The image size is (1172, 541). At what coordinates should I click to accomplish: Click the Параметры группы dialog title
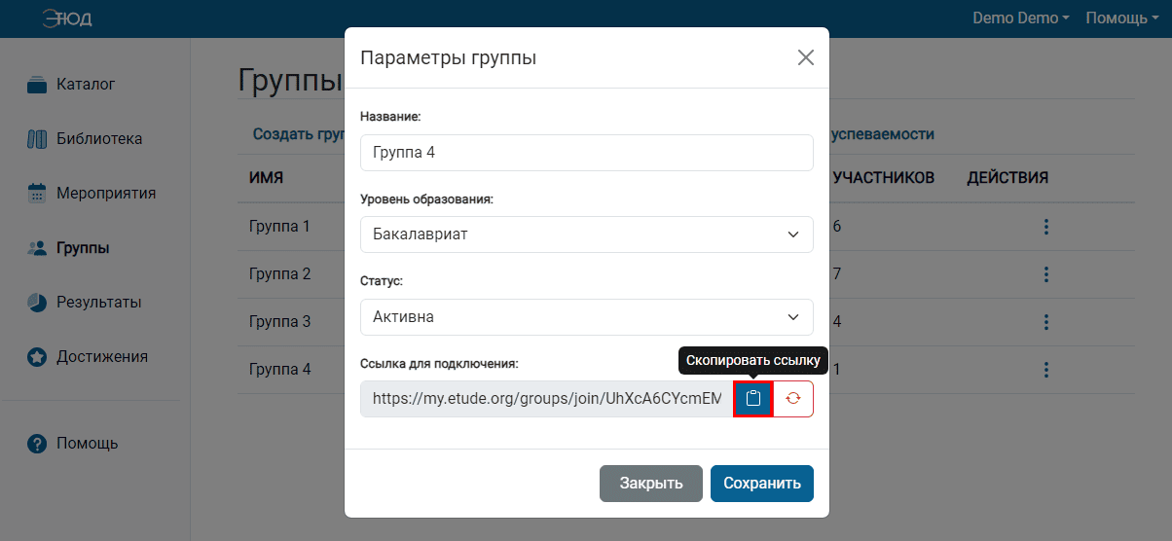pos(449,57)
